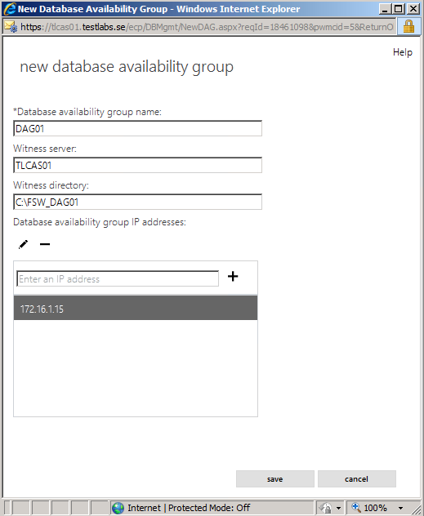This screenshot has height=516, width=424.
Task: Click the Internet Explorer logo in the title bar
Action: pos(10,9)
